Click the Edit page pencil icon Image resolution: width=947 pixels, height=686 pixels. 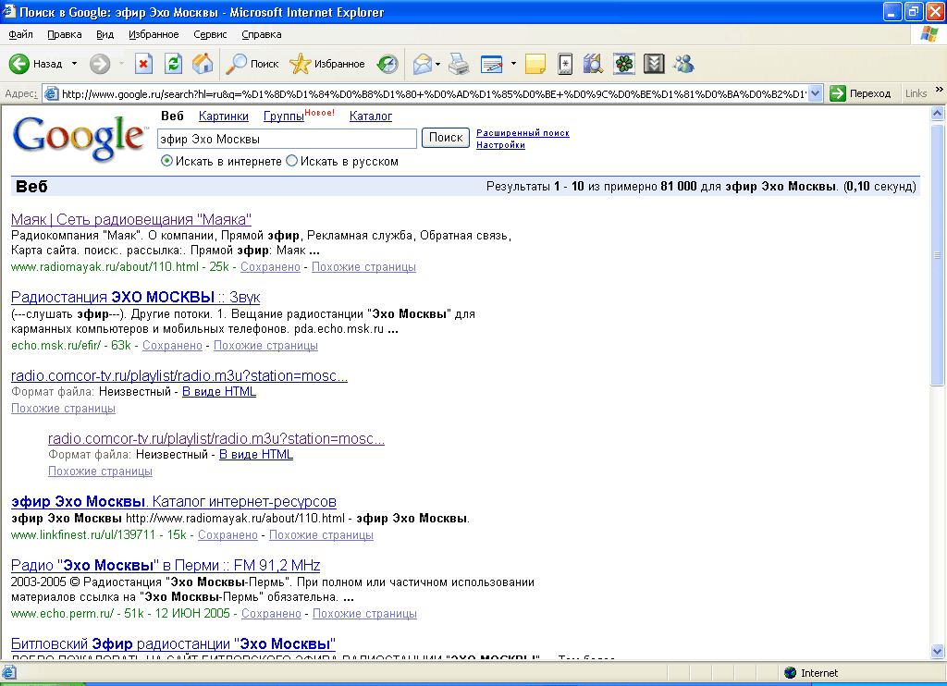coord(492,64)
